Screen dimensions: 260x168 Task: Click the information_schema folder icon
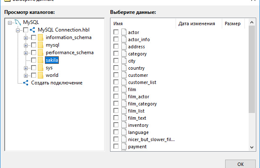(40, 38)
